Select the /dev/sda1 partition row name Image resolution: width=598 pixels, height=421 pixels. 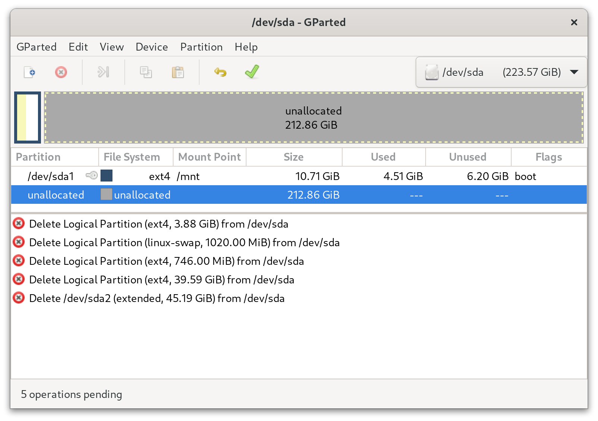51,176
